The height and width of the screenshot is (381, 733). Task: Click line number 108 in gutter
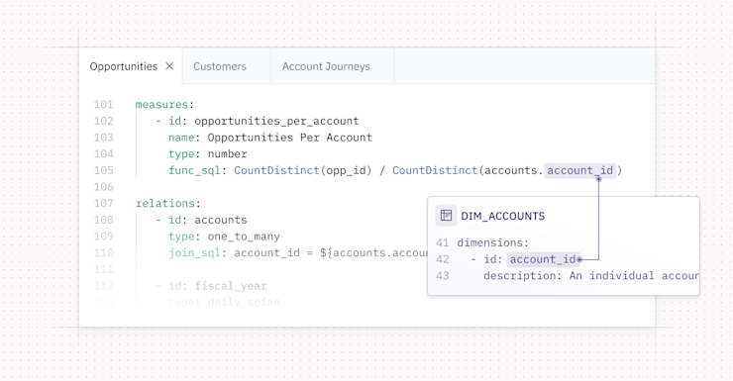click(103, 220)
